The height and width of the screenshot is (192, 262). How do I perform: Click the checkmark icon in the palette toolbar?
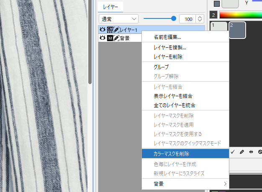[x=233, y=152]
